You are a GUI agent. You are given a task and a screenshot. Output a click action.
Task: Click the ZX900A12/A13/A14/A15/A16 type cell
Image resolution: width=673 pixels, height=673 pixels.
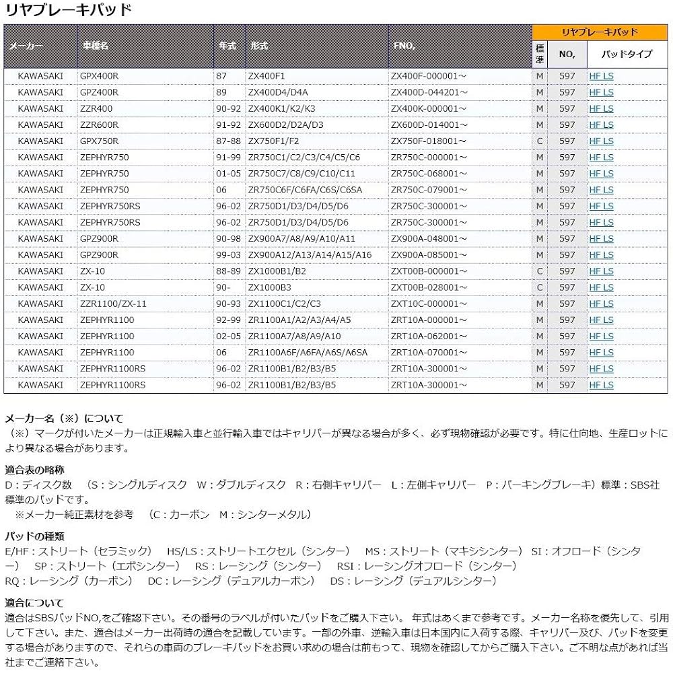317,255
